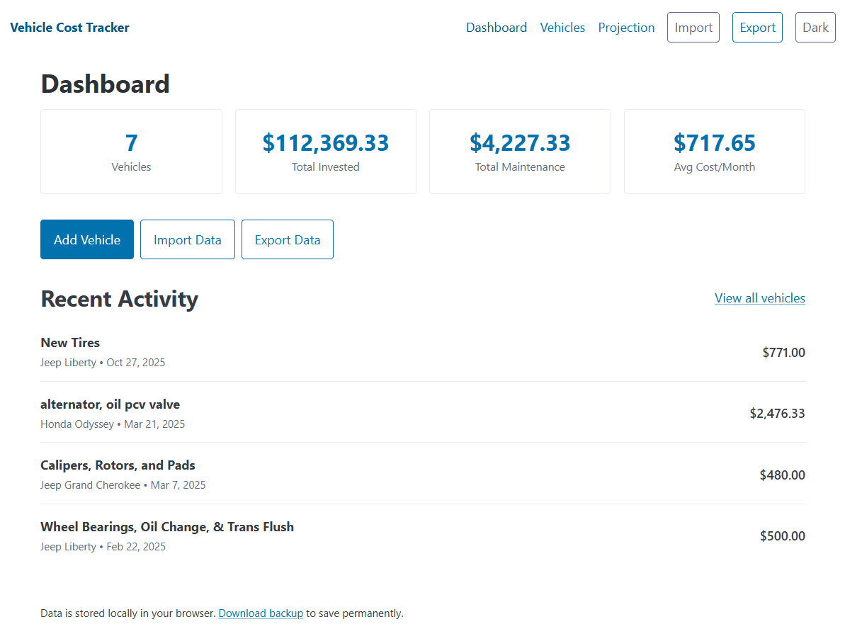845x629 pixels.
Task: Click the Total Invested stat card
Action: point(325,151)
